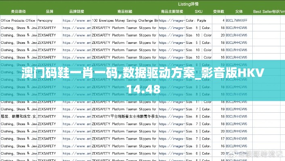Select the 类目路径 column header
This screenshot has height=161, width=285.
[x=18, y=12]
